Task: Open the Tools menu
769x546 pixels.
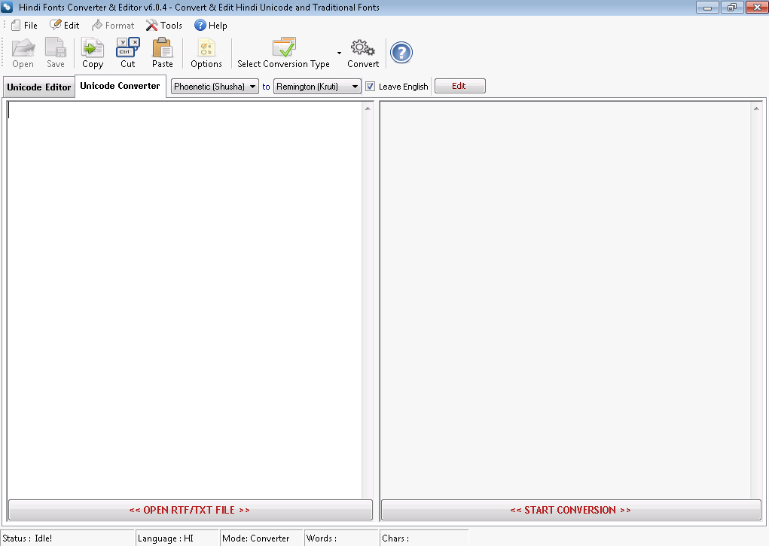Action: [163, 26]
